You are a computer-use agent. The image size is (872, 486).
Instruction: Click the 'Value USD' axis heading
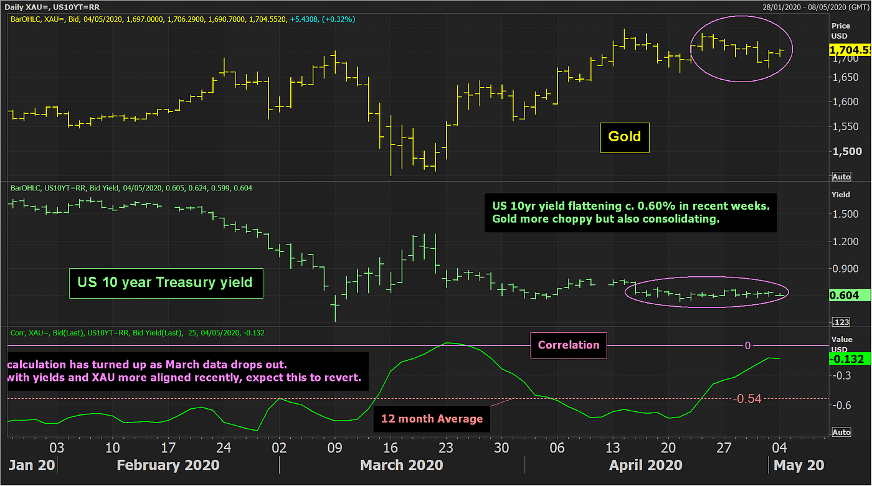click(x=841, y=345)
